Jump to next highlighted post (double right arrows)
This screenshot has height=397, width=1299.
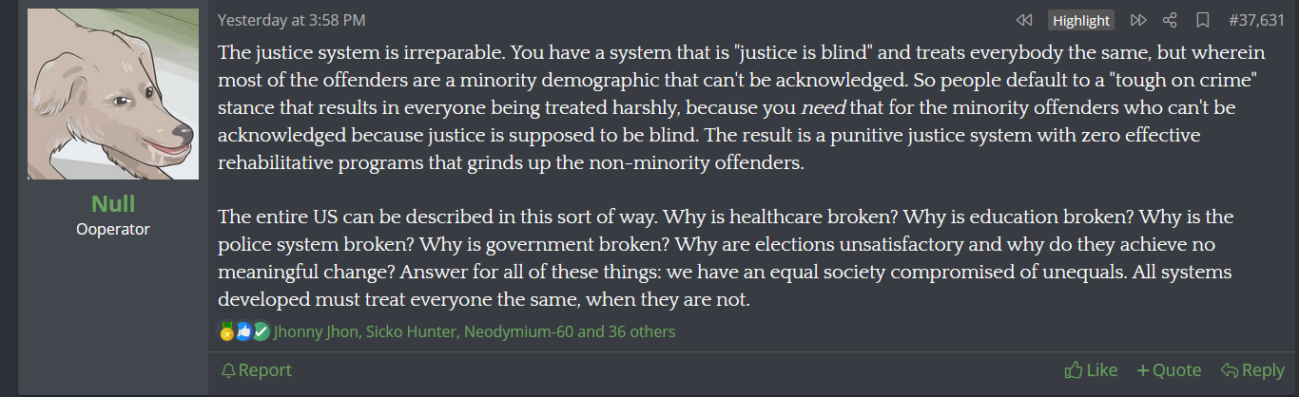click(1138, 20)
